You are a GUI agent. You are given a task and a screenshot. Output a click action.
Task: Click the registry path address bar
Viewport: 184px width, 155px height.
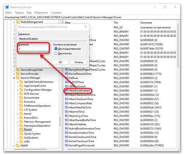tap(92, 17)
